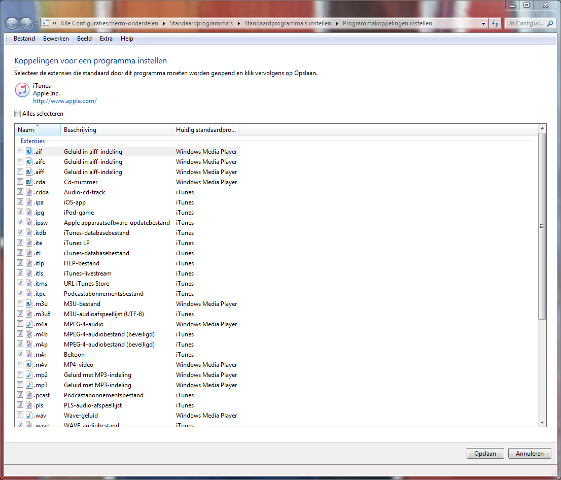Screen dimensions: 561x480
Task: Expand the breadcrumb arrow after Standaardprogramma's
Action: 238,24
